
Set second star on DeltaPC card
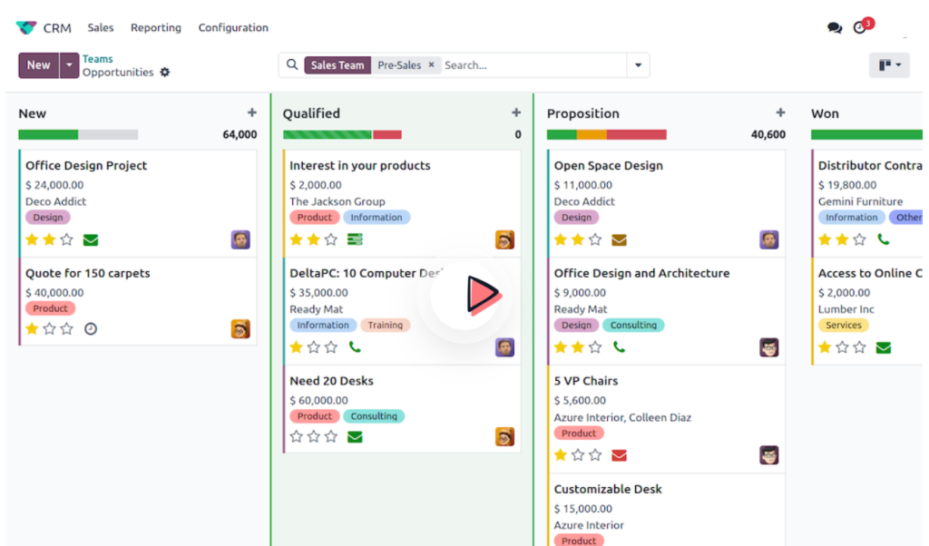[314, 347]
